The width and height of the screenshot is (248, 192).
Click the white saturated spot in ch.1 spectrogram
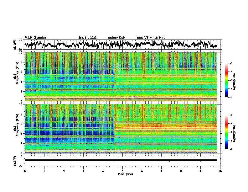133,97
